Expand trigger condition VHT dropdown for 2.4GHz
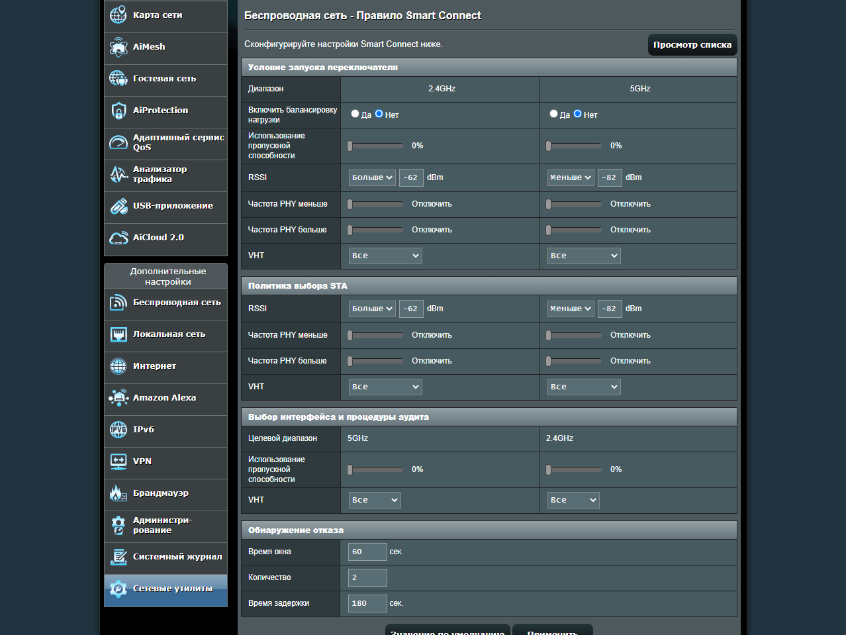Viewport: 846px width, 635px height. click(385, 256)
